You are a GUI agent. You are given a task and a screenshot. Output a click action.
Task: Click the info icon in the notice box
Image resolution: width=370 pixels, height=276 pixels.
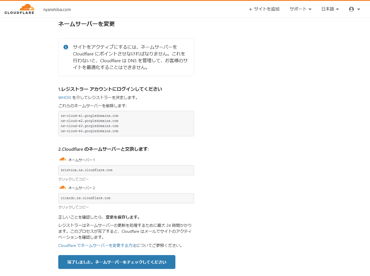click(65, 47)
